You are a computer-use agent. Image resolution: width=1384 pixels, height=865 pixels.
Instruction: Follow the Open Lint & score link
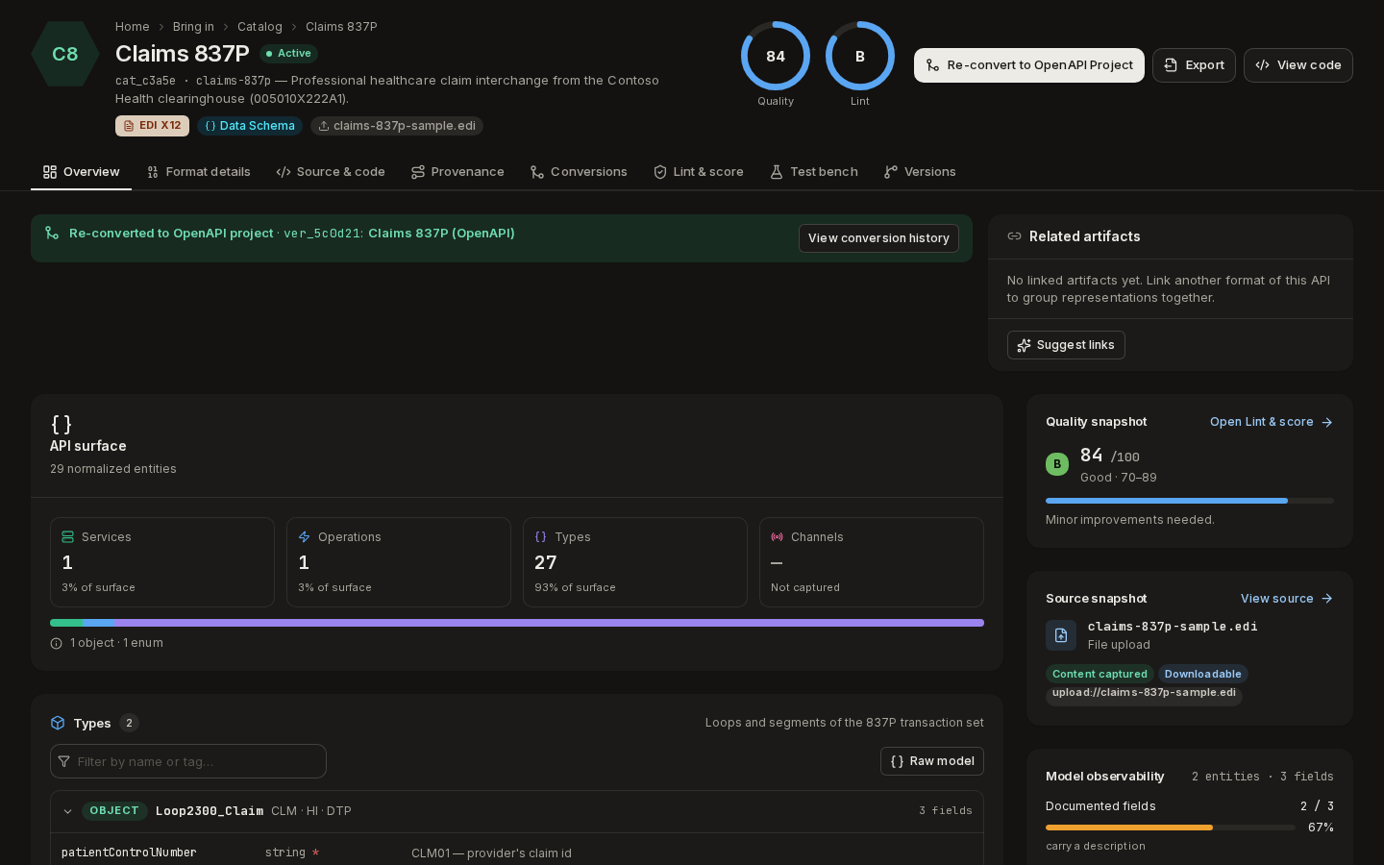(x=1272, y=422)
